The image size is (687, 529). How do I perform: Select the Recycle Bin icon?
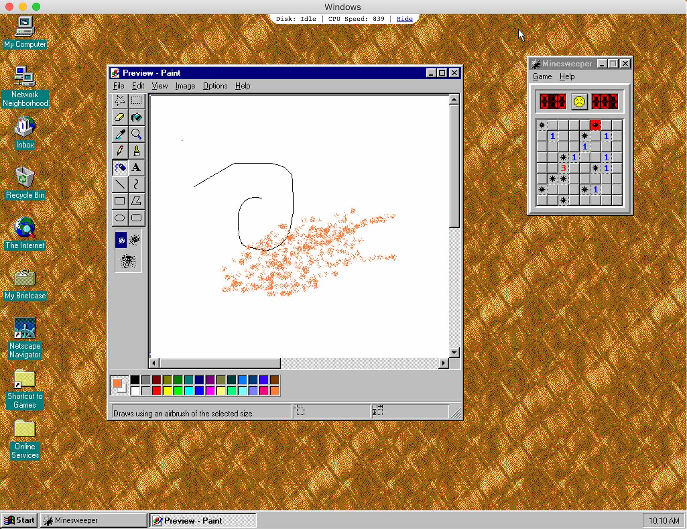click(x=25, y=183)
